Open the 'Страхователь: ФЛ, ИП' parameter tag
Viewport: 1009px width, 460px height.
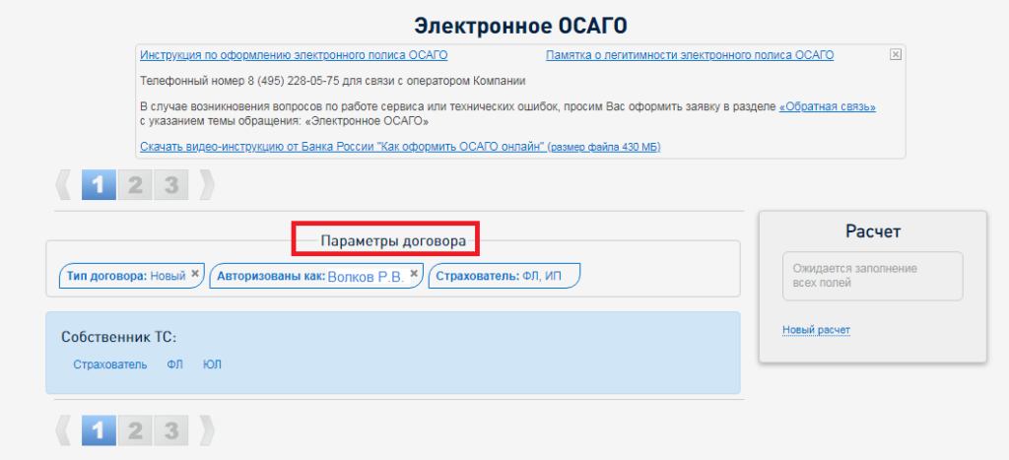coord(504,276)
